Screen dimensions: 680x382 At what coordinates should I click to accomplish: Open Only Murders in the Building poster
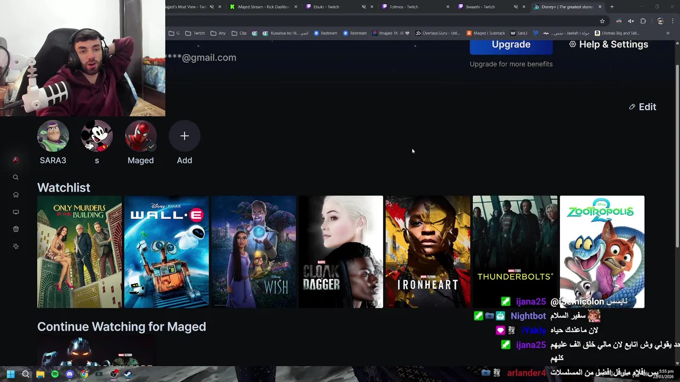pos(79,252)
